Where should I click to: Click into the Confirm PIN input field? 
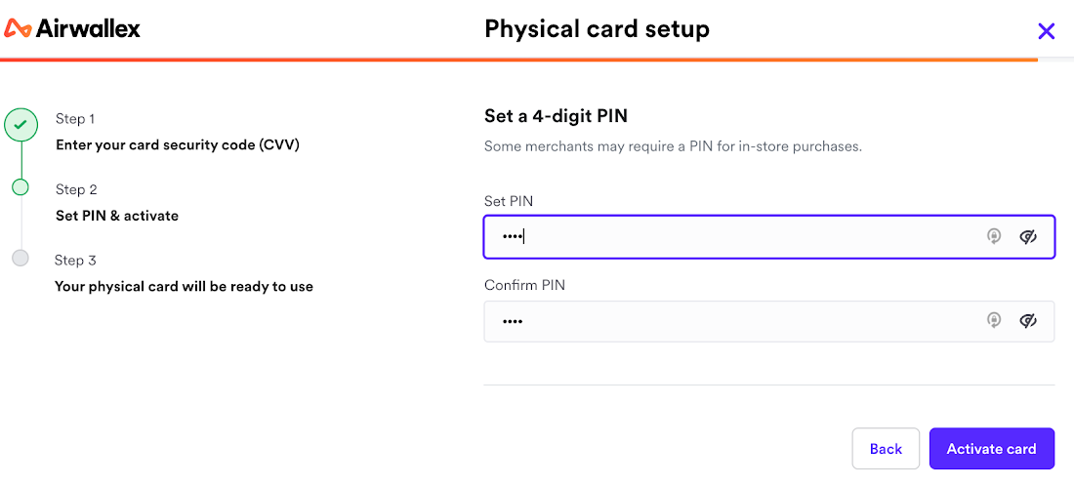[732, 321]
